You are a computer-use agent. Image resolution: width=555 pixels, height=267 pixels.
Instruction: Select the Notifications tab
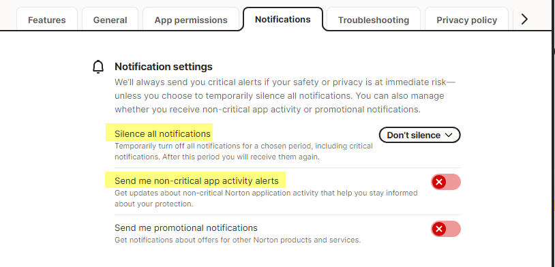click(x=283, y=19)
